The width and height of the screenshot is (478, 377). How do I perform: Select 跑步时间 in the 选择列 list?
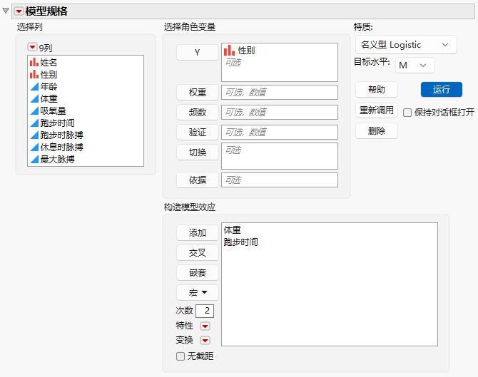86,123
